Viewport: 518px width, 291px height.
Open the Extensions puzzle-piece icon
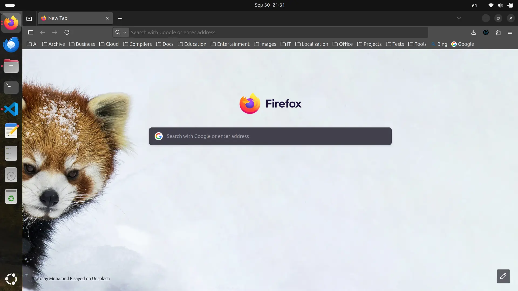click(498, 32)
